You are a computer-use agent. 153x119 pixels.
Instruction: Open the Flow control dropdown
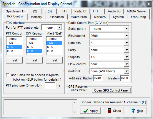(127, 64)
